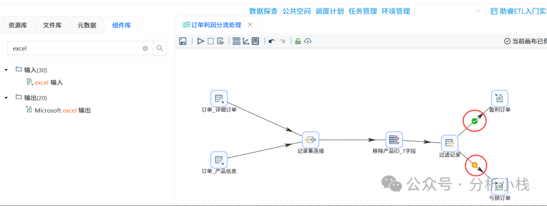
Task: Publish with the cloud upload icon
Action: pyautogui.click(x=308, y=41)
